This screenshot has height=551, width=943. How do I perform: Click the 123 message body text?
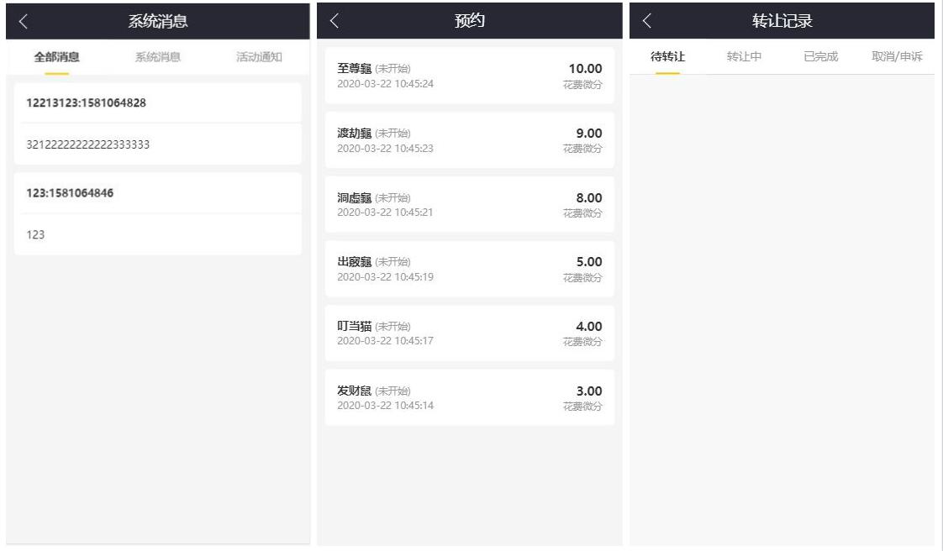pos(35,235)
